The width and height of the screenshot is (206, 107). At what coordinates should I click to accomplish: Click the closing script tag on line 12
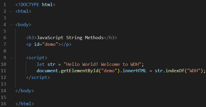tap(38, 77)
